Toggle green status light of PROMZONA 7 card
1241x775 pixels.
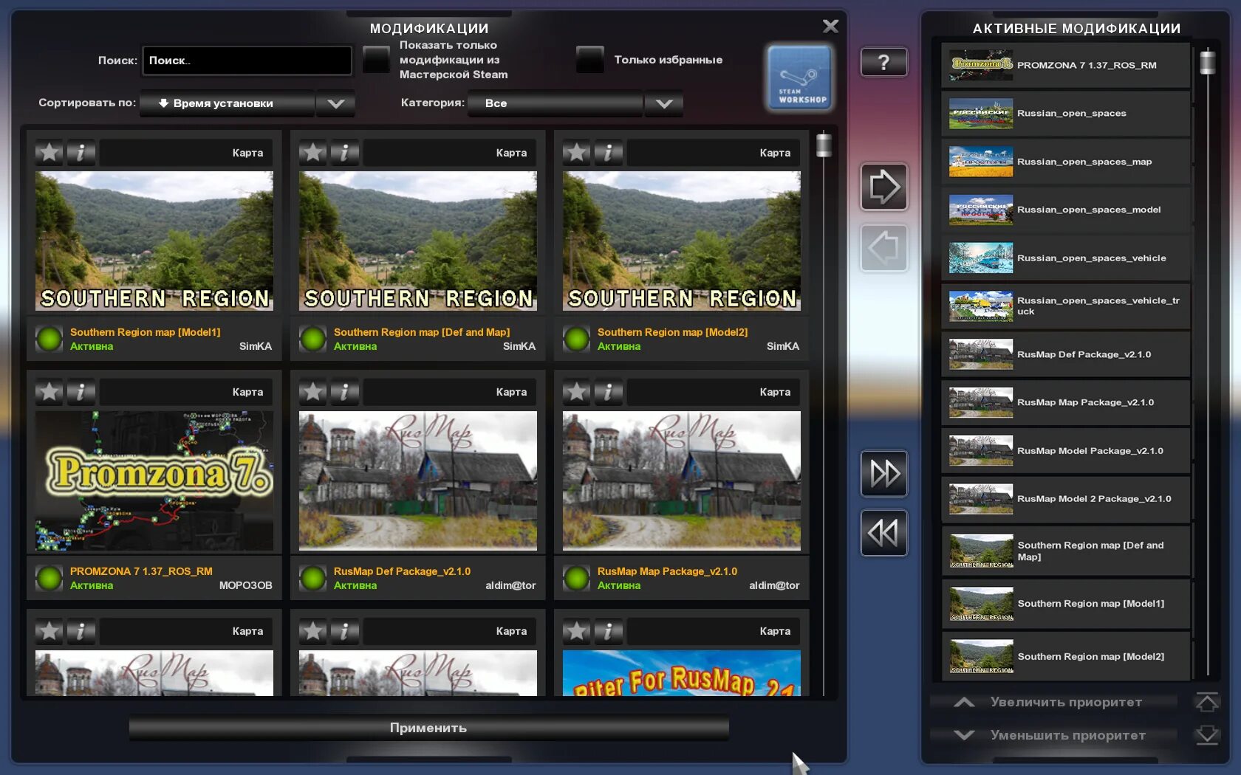(x=49, y=578)
